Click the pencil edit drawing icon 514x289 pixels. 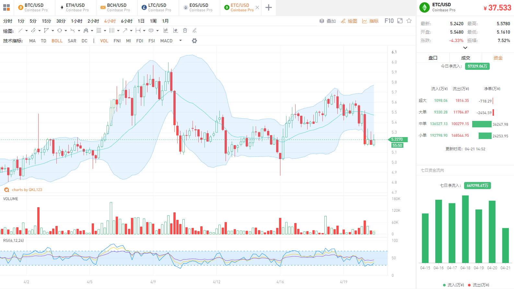click(194, 30)
